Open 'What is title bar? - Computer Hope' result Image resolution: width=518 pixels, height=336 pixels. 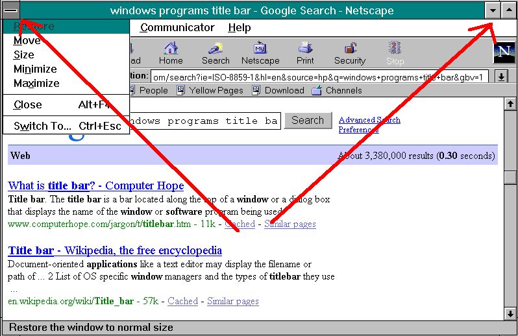(96, 186)
